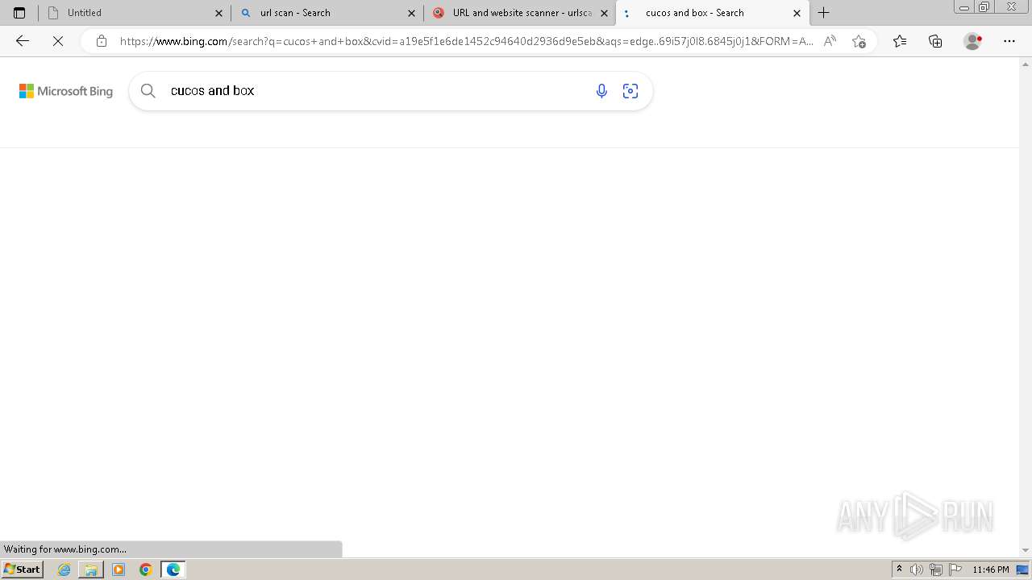This screenshot has width=1032, height=580.
Task: Open the network status tray icon
Action: point(936,570)
